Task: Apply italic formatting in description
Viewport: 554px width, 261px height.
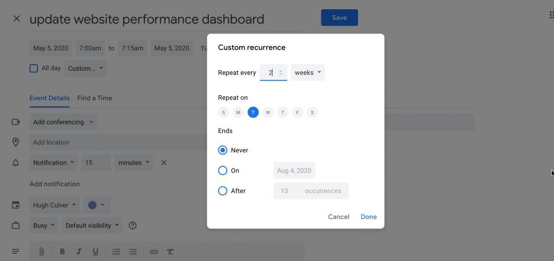Action: pyautogui.click(x=79, y=252)
